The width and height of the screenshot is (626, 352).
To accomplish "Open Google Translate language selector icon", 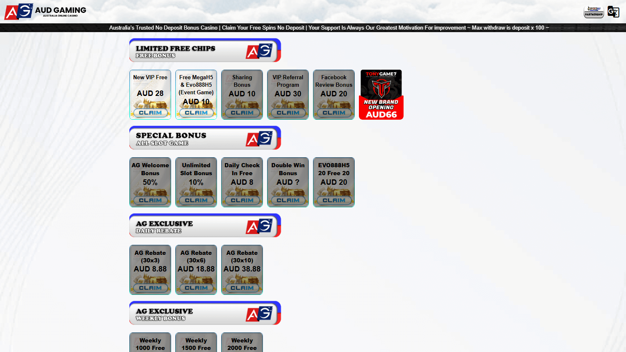I will (x=613, y=12).
